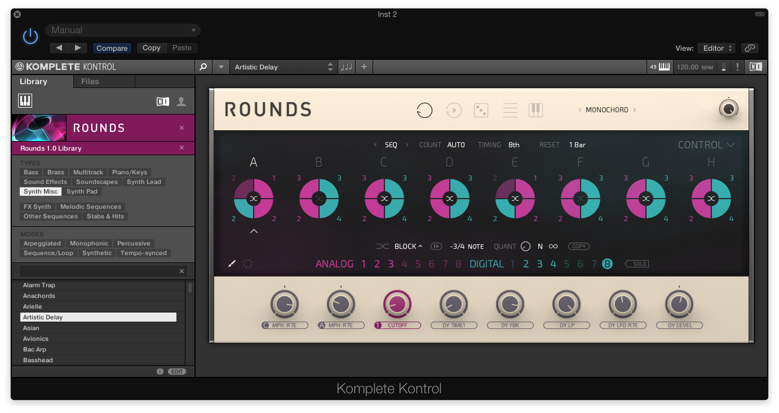779x413 pixels.
Task: Switch to the Library tab
Action: pyautogui.click(x=34, y=81)
